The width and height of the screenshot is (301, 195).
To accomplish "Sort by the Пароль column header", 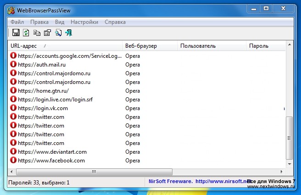I will click(x=266, y=46).
